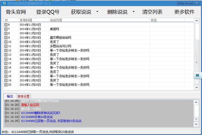
Task: Check row ID 11 checkbox
Action: pos(6,46)
